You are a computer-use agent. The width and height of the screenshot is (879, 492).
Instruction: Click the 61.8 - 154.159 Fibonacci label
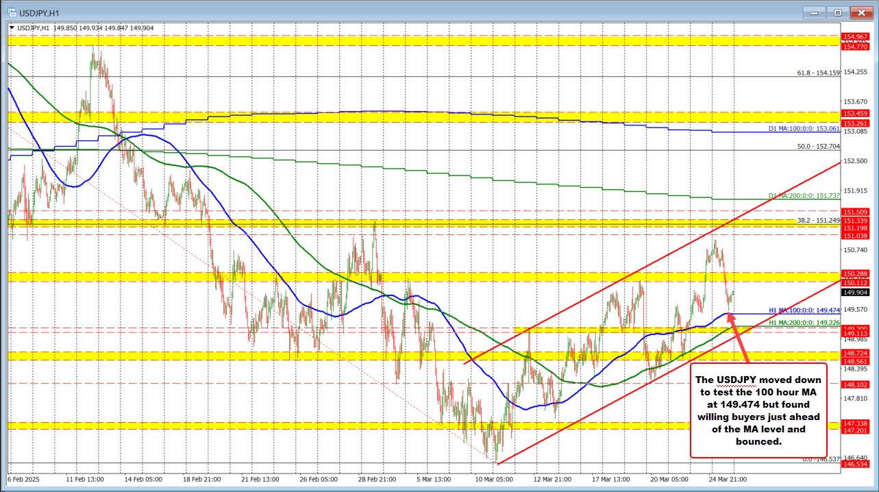818,73
